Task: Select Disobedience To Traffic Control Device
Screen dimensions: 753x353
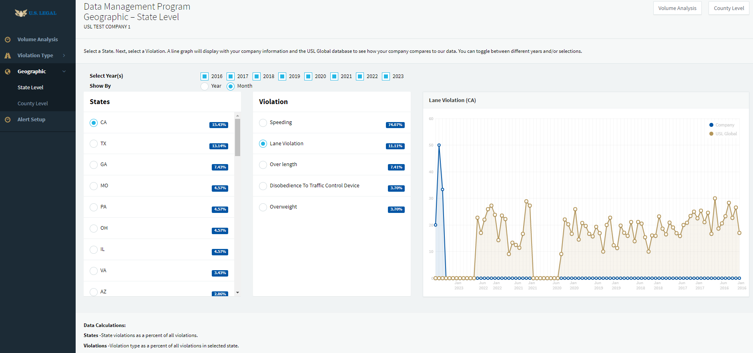Action: click(263, 186)
